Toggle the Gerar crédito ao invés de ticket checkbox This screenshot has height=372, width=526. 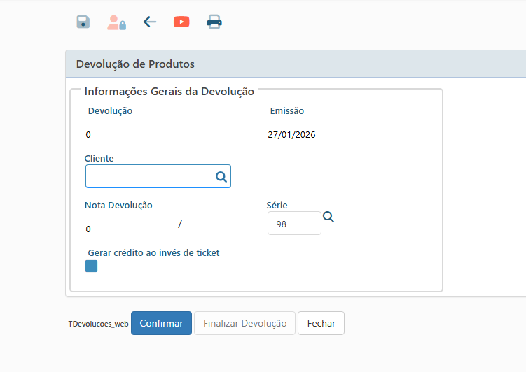point(91,266)
